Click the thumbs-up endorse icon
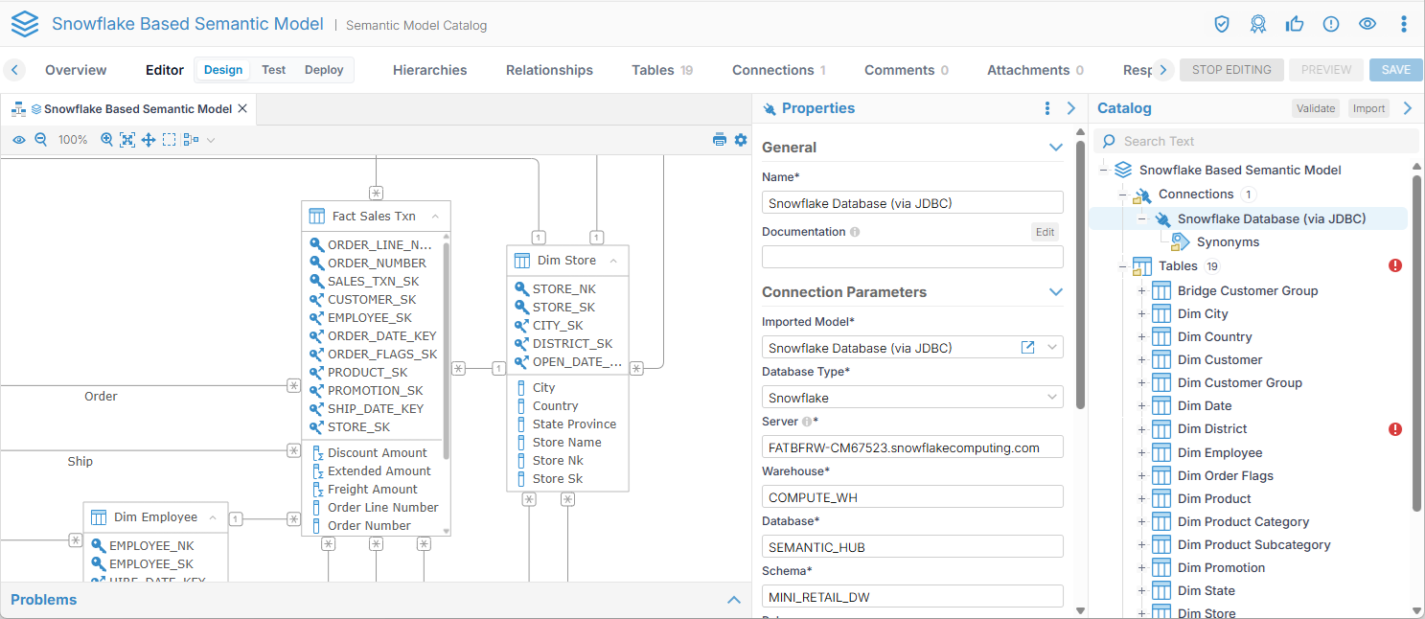Image resolution: width=1425 pixels, height=619 pixels. tap(1296, 24)
